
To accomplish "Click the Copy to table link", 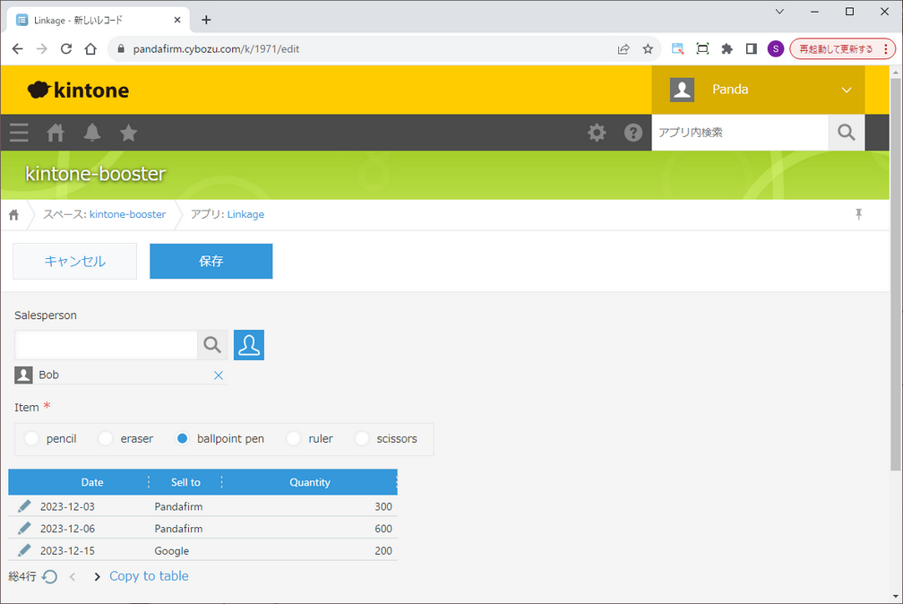I will point(149,576).
